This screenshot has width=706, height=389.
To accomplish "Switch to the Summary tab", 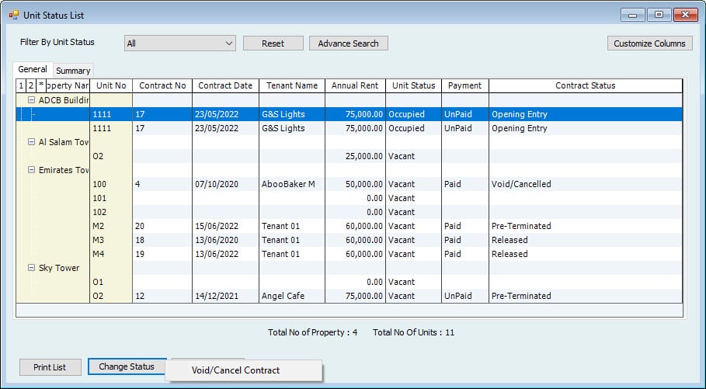I will [x=73, y=71].
